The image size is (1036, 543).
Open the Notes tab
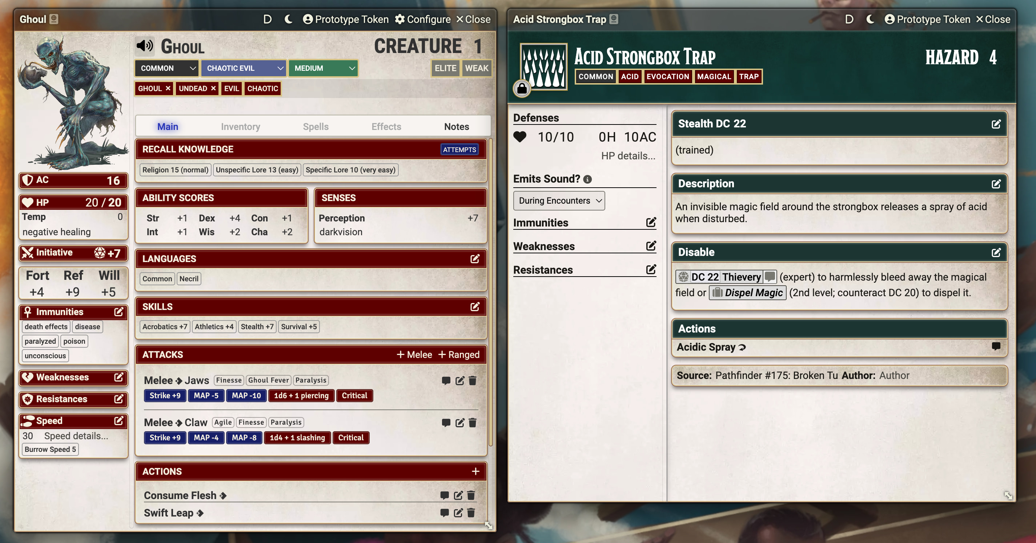pyautogui.click(x=456, y=127)
